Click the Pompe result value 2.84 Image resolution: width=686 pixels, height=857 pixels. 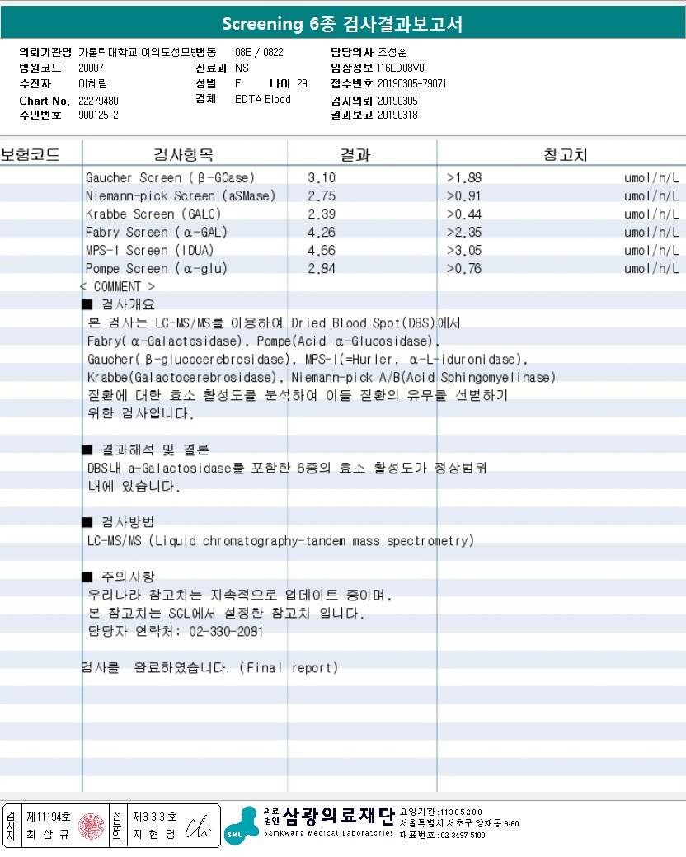[322, 268]
